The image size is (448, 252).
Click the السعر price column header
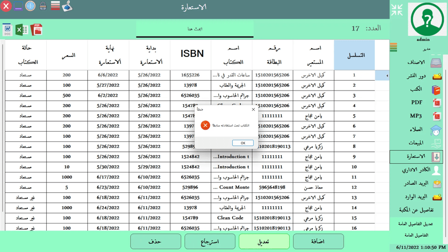click(x=67, y=55)
